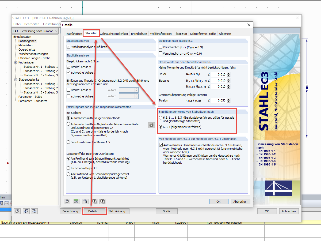Click OK in STAHL EC3 window

tap(267, 211)
